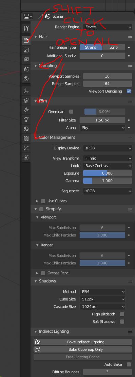The height and width of the screenshot is (377, 135).
Task: Open the Physics properties tab
Action: coord(26,158)
